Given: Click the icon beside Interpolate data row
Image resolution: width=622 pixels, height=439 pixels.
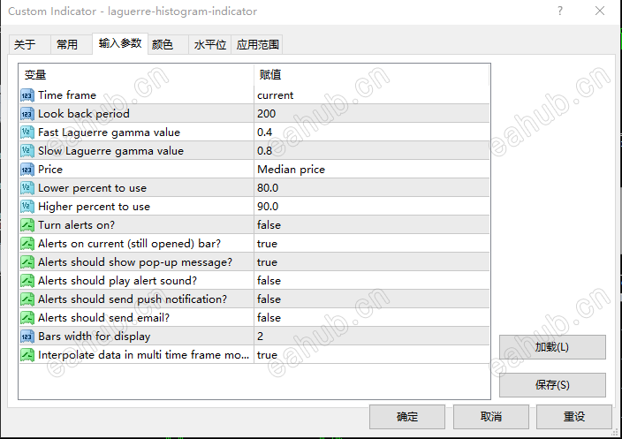Looking at the screenshot, I should point(27,355).
